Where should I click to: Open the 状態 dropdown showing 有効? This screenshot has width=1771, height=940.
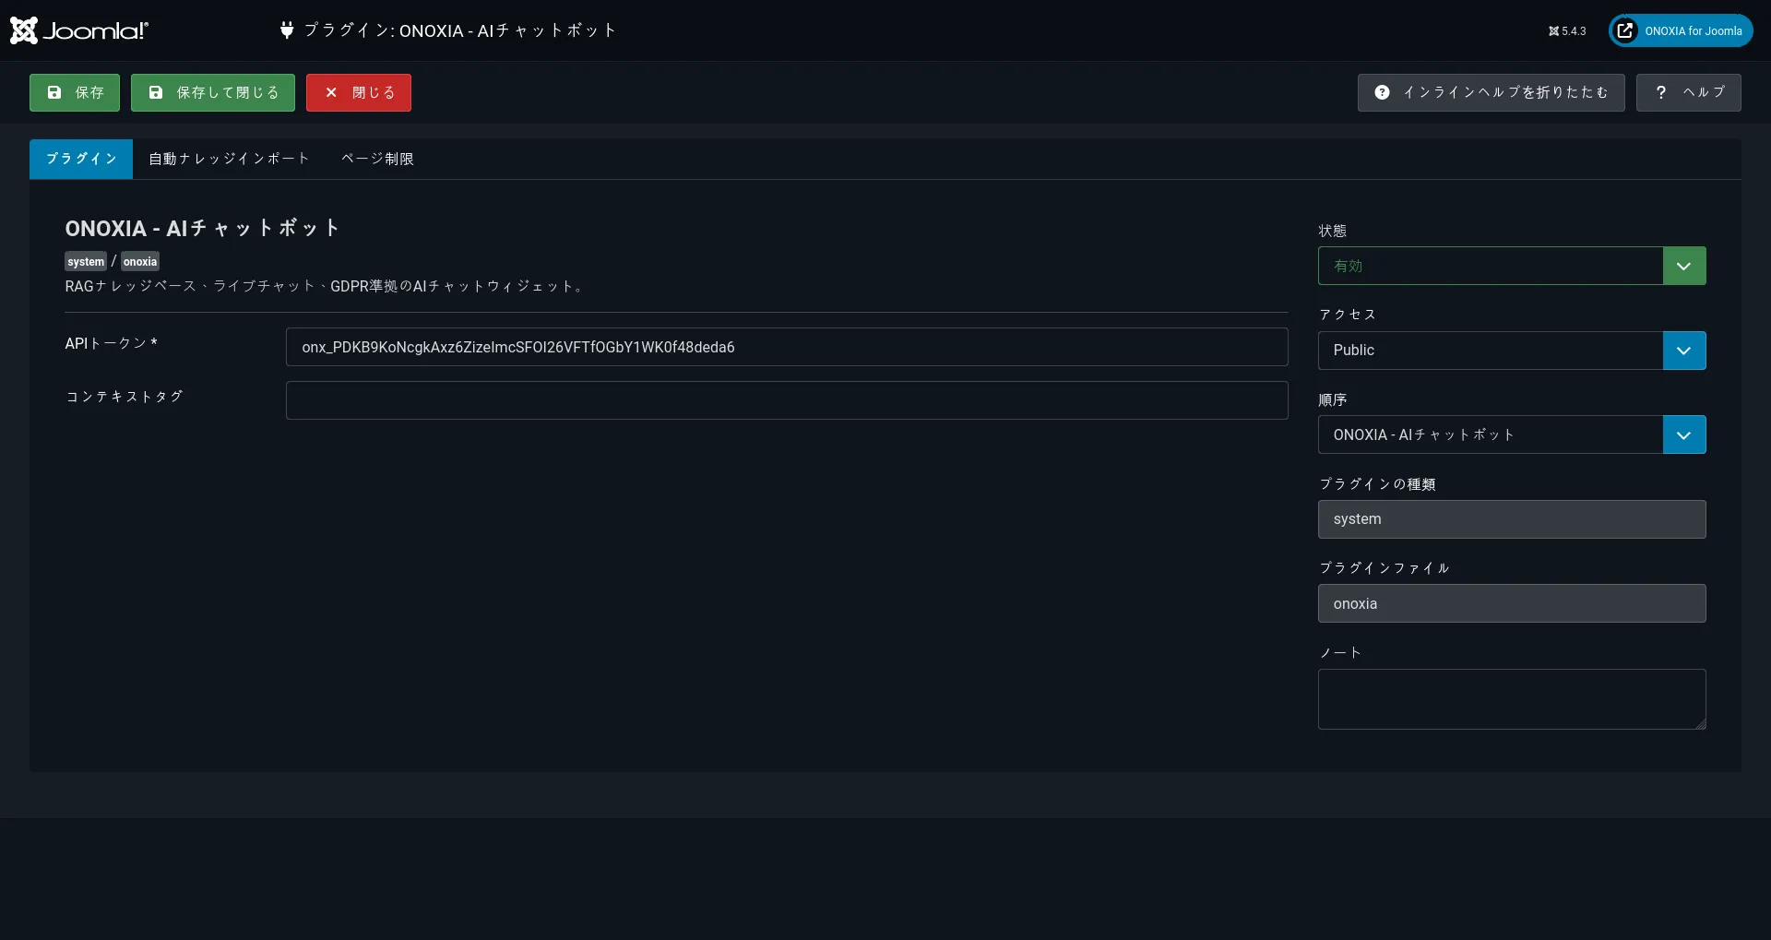coord(1512,266)
